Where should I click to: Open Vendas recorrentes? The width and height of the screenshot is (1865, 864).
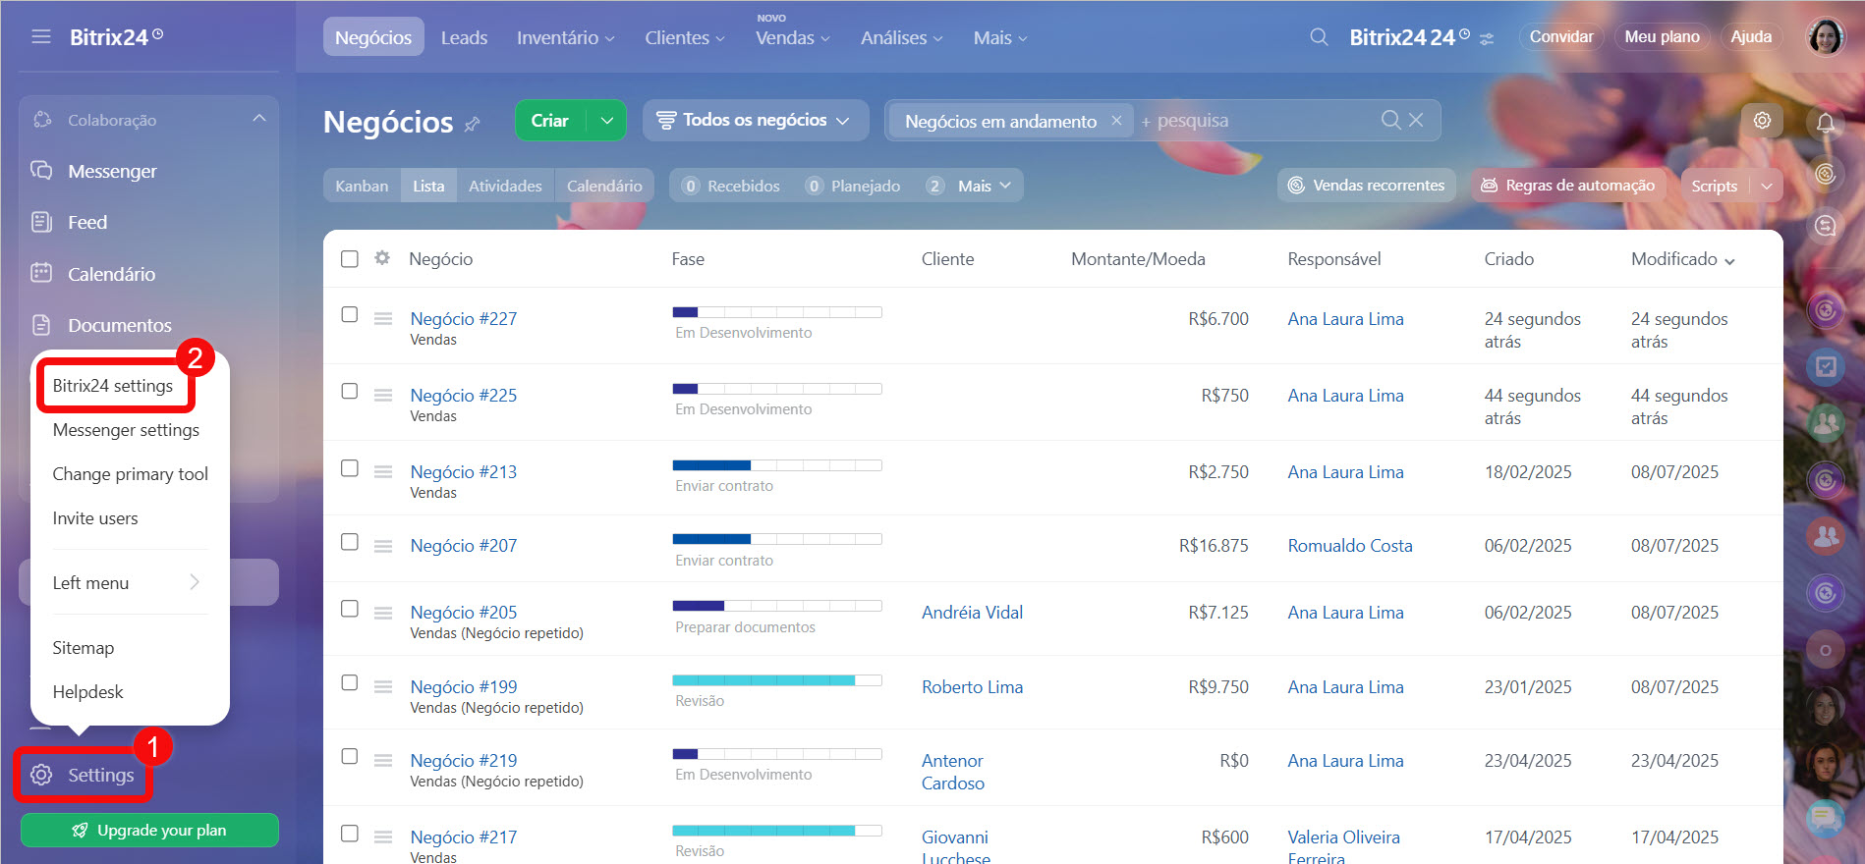(1366, 186)
